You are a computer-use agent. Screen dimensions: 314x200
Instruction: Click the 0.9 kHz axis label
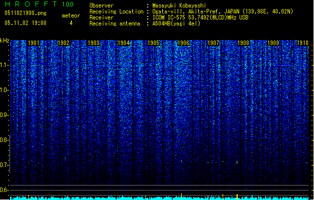pyautogui.click(x=4, y=115)
